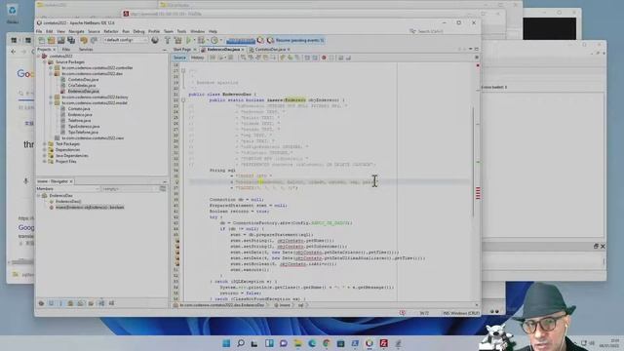Toggle the History view button
This screenshot has width=624, height=351.
coord(197,58)
